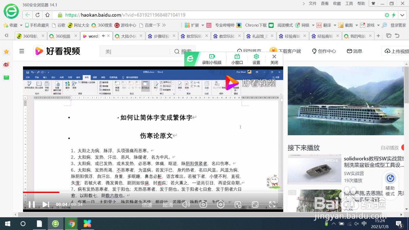Open the taskbar notification center
Screen dimensions: 409x230
coord(399,224)
